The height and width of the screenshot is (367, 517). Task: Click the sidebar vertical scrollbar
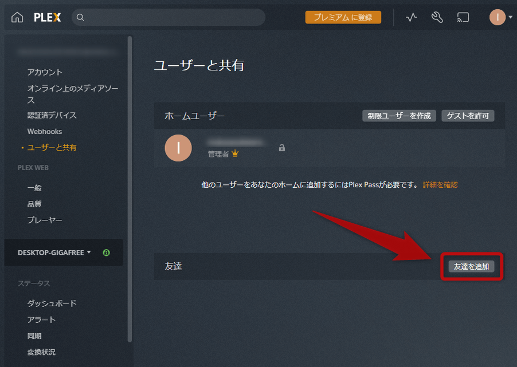[130, 189]
